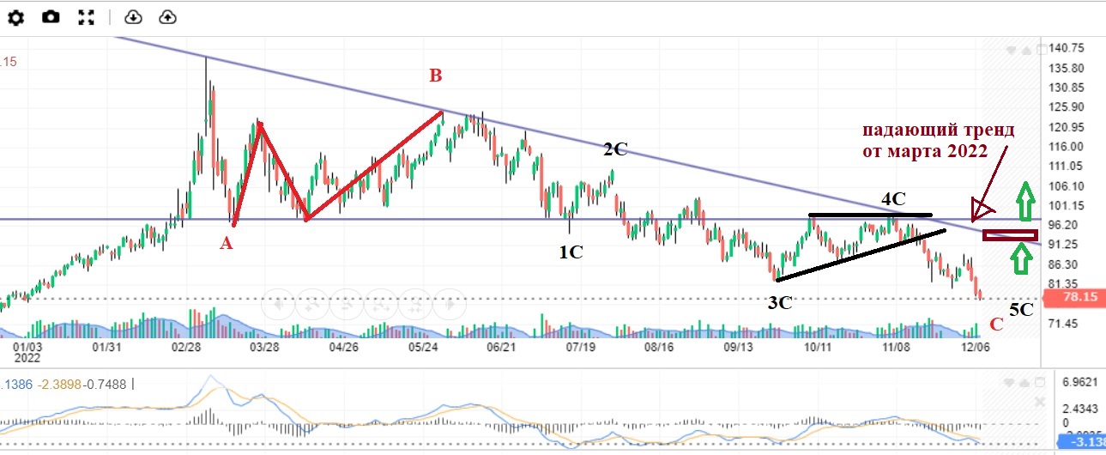
Task: Open chart settings via the gear icon
Action: [x=15, y=17]
